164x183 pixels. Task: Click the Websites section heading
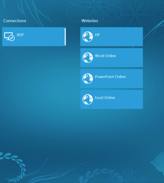pyautogui.click(x=90, y=21)
